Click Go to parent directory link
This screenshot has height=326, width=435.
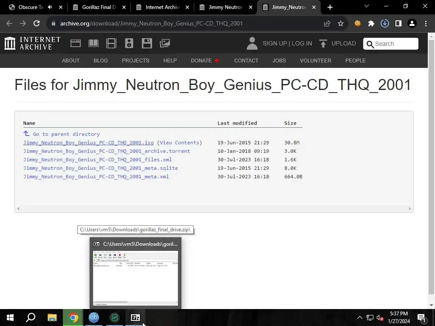point(66,134)
